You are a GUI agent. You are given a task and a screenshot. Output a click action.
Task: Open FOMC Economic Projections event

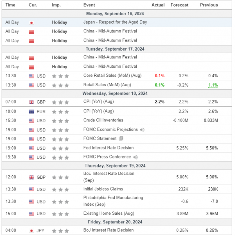tap(110, 129)
